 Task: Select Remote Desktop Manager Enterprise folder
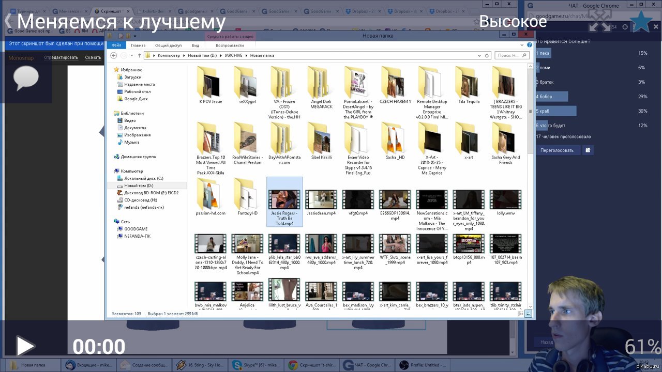click(432, 93)
